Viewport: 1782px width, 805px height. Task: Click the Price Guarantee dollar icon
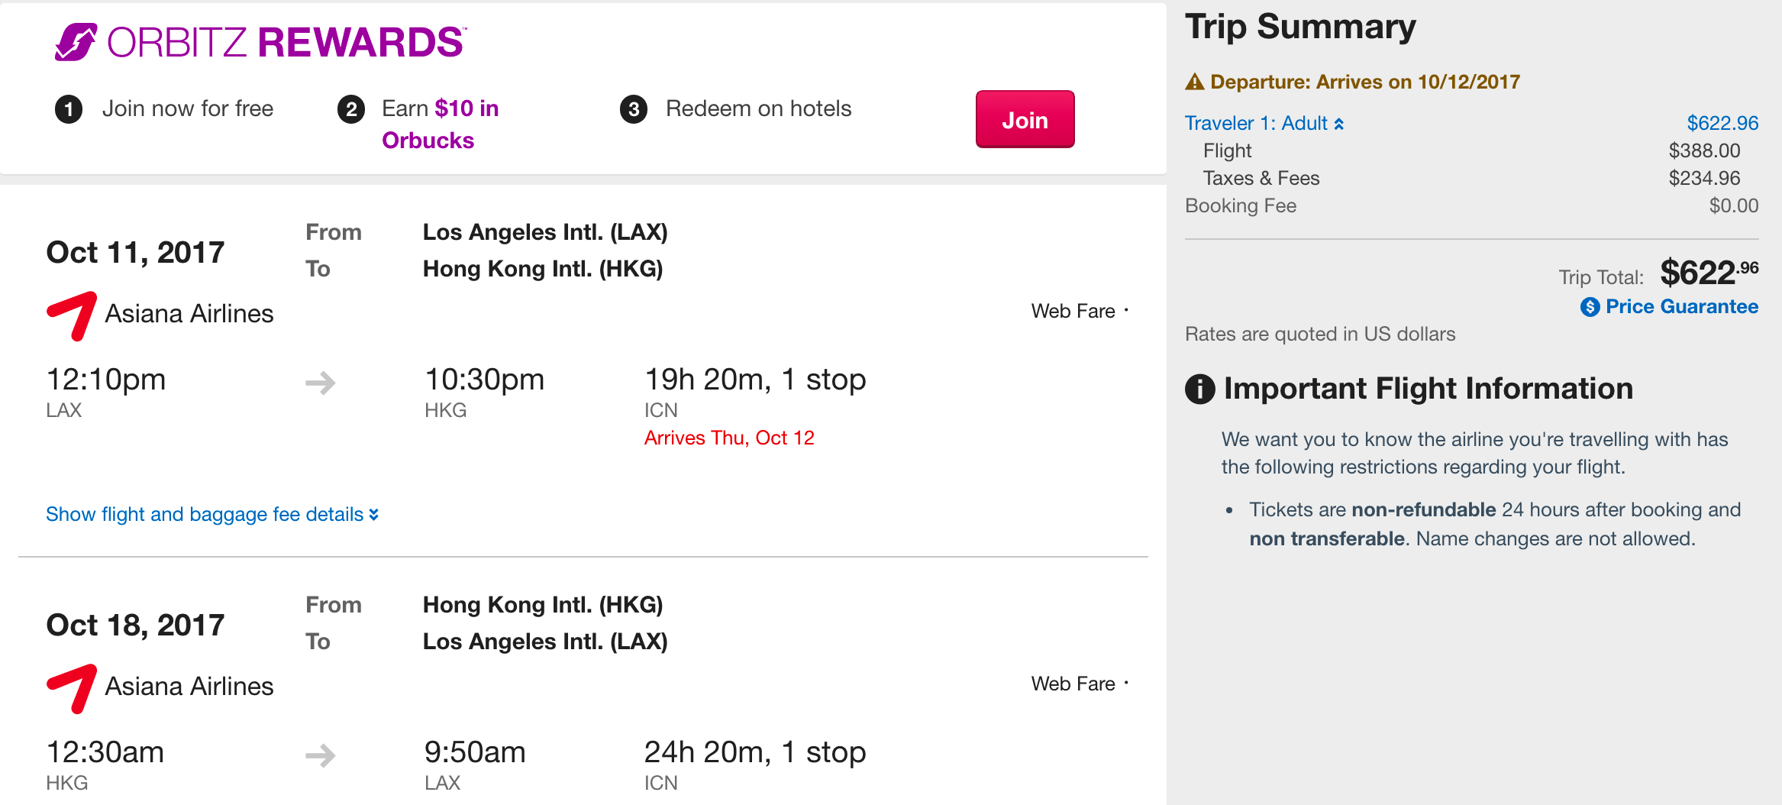1590,307
